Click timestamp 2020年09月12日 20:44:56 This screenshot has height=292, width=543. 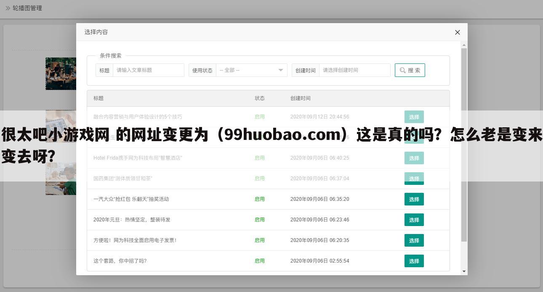pyautogui.click(x=320, y=117)
